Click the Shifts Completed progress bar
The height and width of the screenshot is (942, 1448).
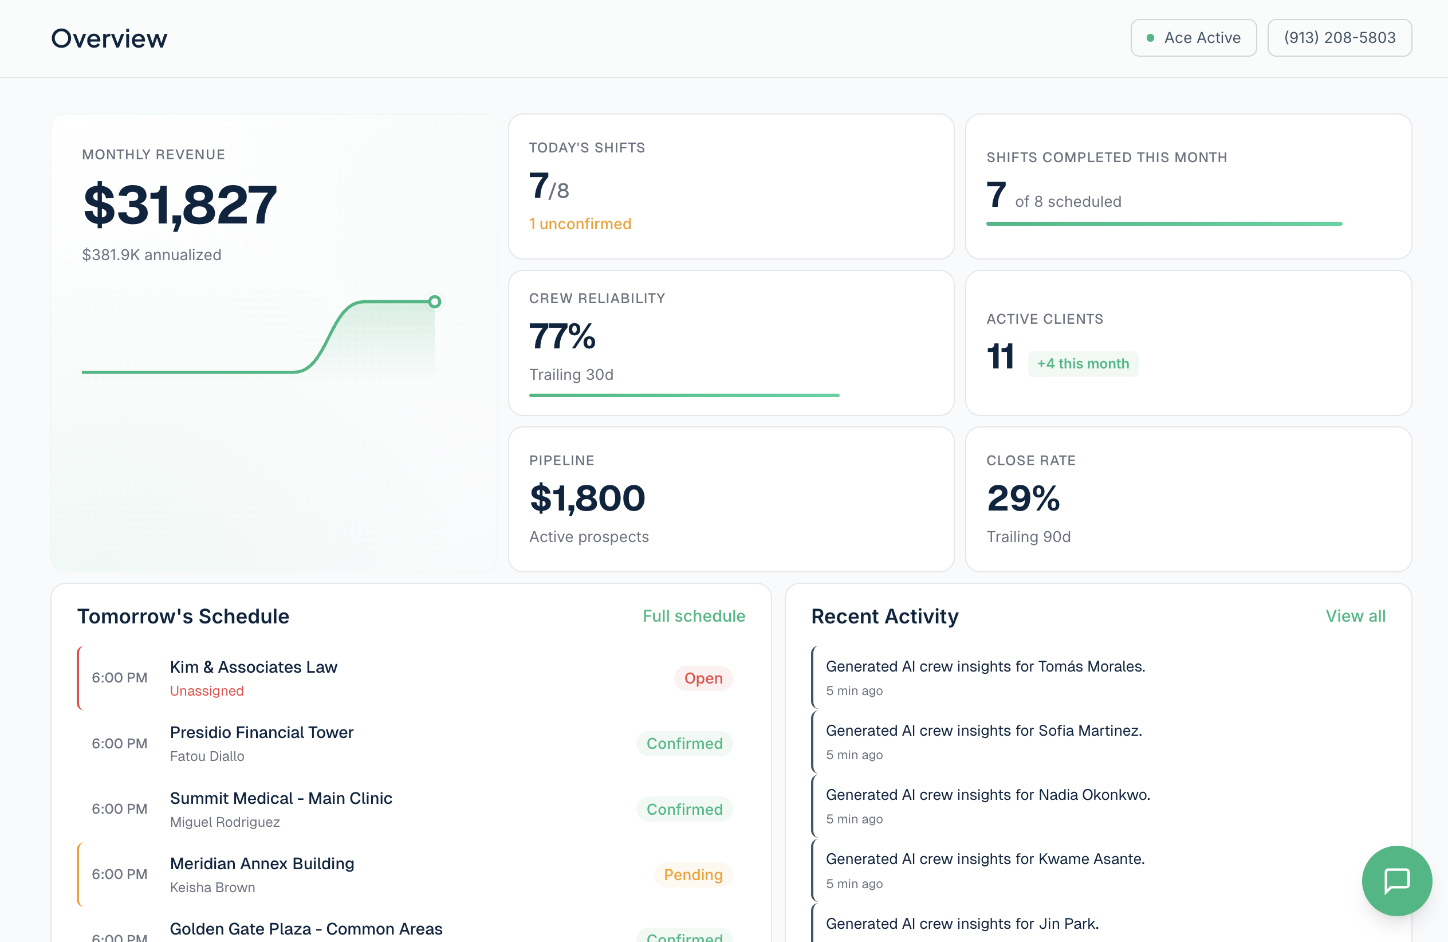coord(1164,224)
